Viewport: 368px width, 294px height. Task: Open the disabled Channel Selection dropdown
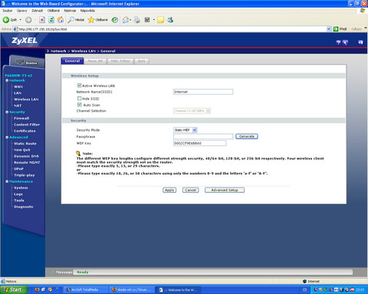click(x=192, y=111)
